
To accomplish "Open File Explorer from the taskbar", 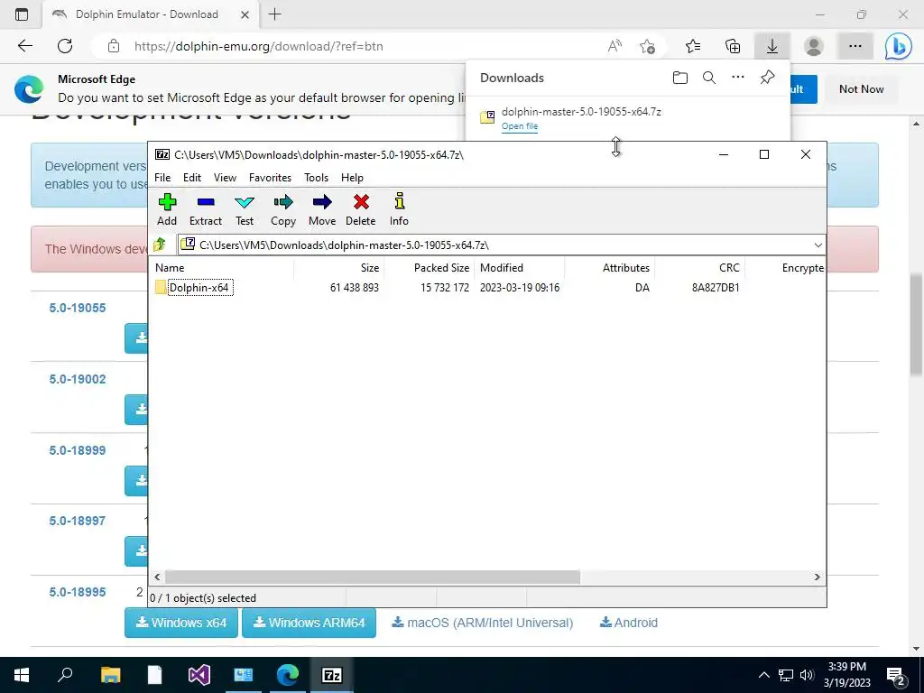I will click(x=110, y=675).
